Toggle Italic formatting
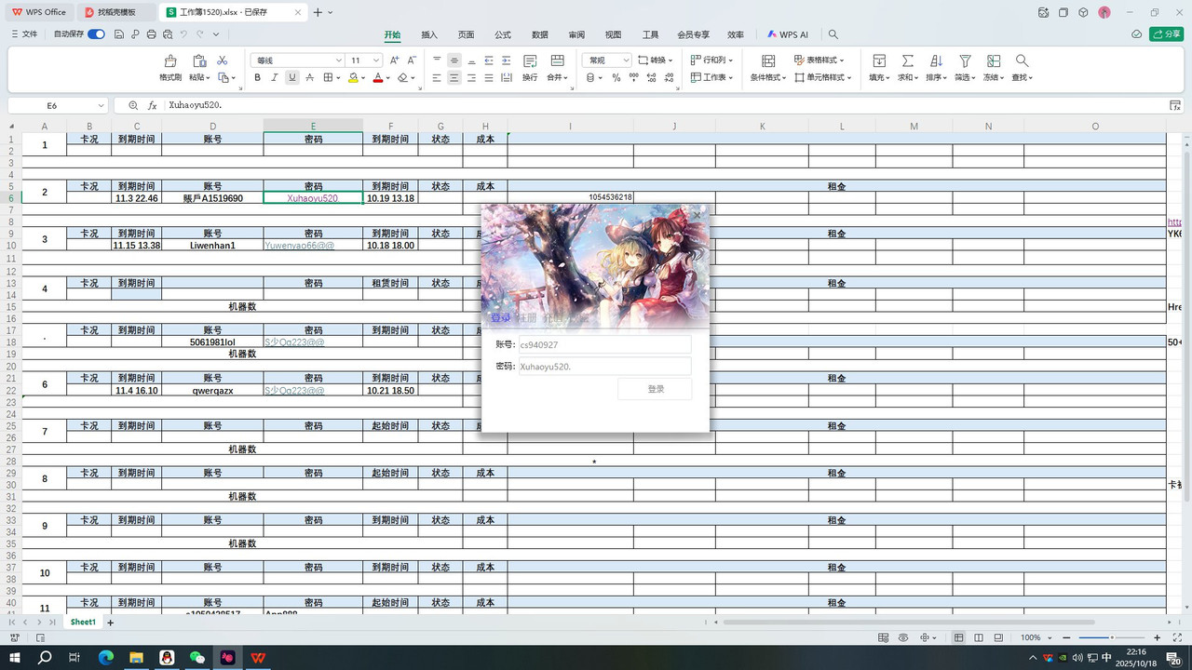Viewport: 1192px width, 670px height. 274,78
